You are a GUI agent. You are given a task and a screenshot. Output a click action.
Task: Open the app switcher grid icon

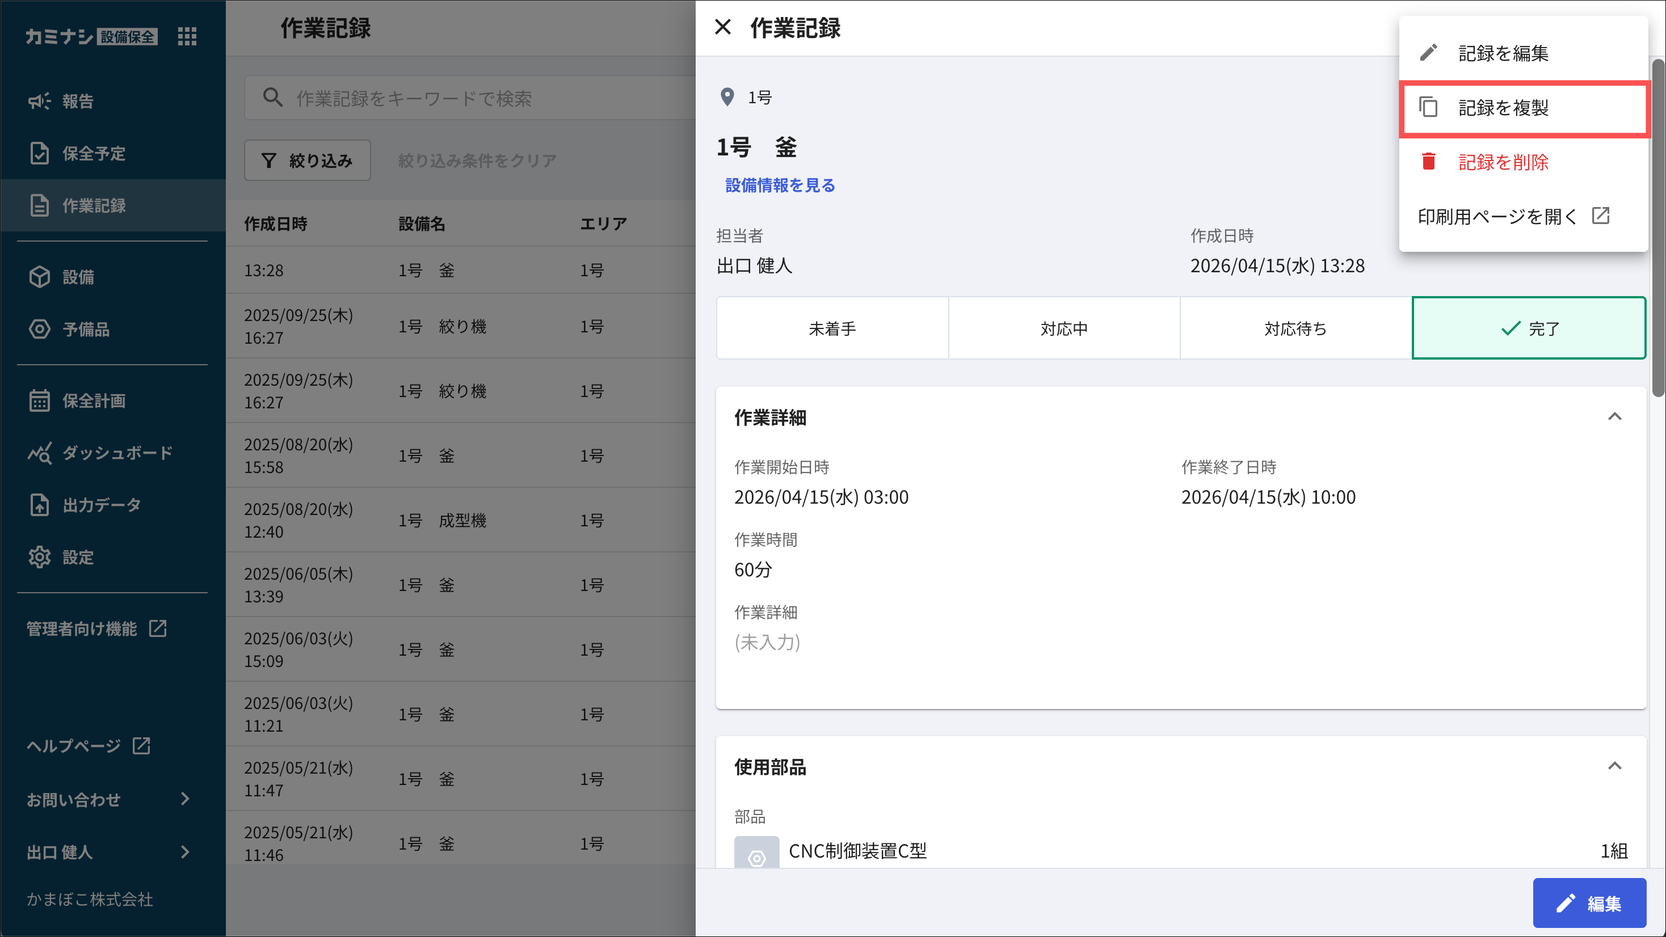(187, 36)
